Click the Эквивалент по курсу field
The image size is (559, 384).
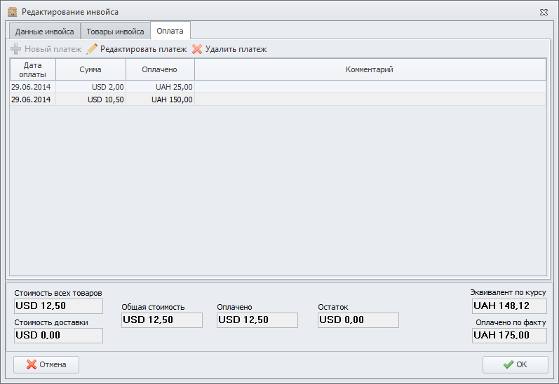pos(509,306)
